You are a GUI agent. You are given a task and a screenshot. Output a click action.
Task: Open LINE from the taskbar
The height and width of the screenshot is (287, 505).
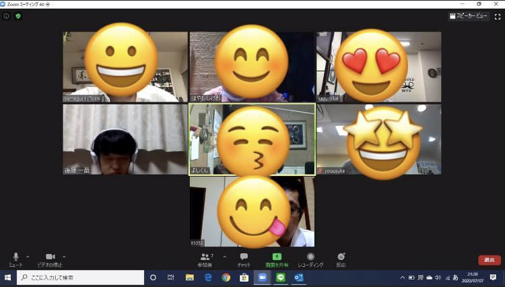point(281,278)
